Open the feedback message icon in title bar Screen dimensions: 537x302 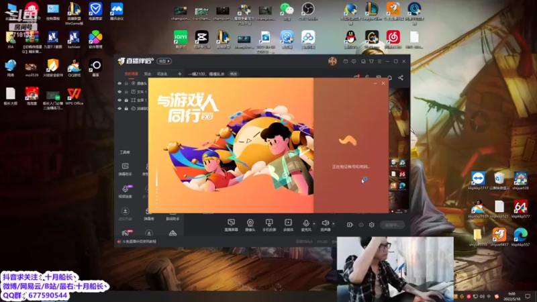click(354, 61)
